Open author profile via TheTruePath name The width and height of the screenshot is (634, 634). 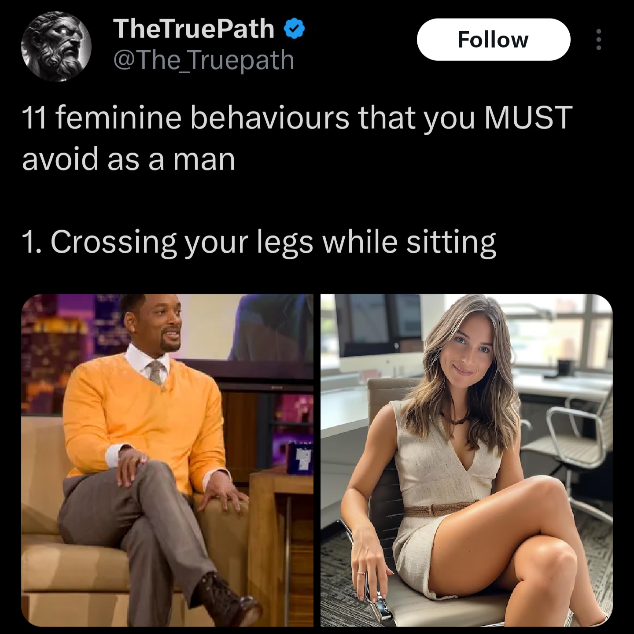(194, 29)
